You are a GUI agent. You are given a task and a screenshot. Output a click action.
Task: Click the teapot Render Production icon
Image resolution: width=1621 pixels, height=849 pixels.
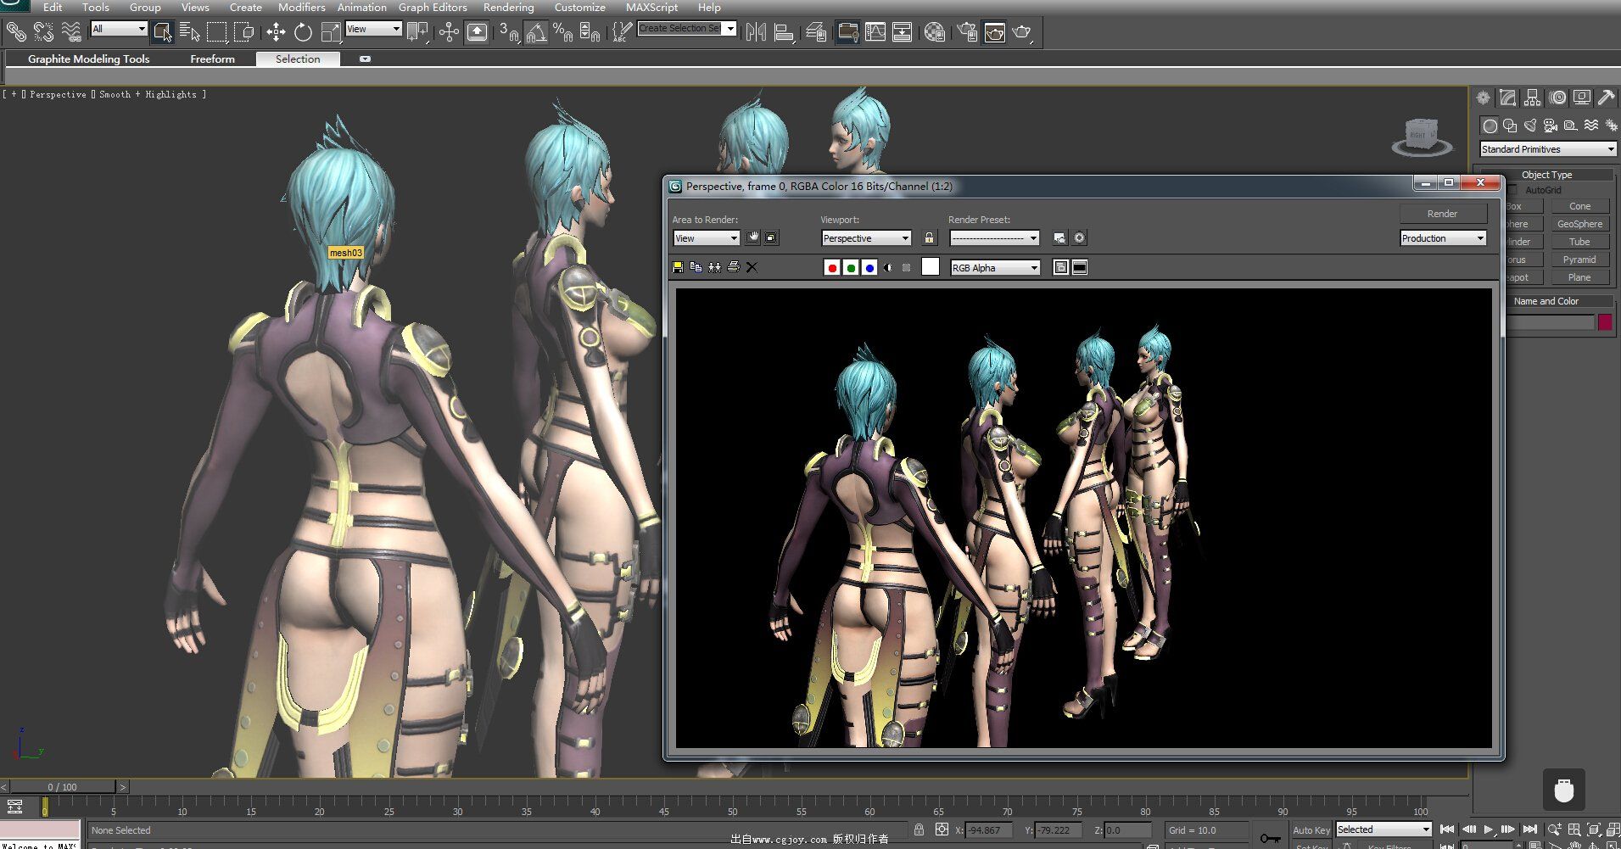coord(1022,32)
